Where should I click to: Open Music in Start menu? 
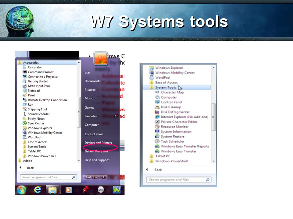(89, 98)
